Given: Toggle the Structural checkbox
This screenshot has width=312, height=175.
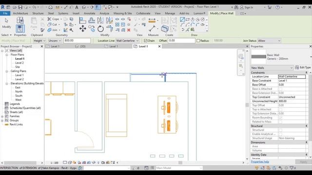Looking at the screenshot, I should point(280,130).
